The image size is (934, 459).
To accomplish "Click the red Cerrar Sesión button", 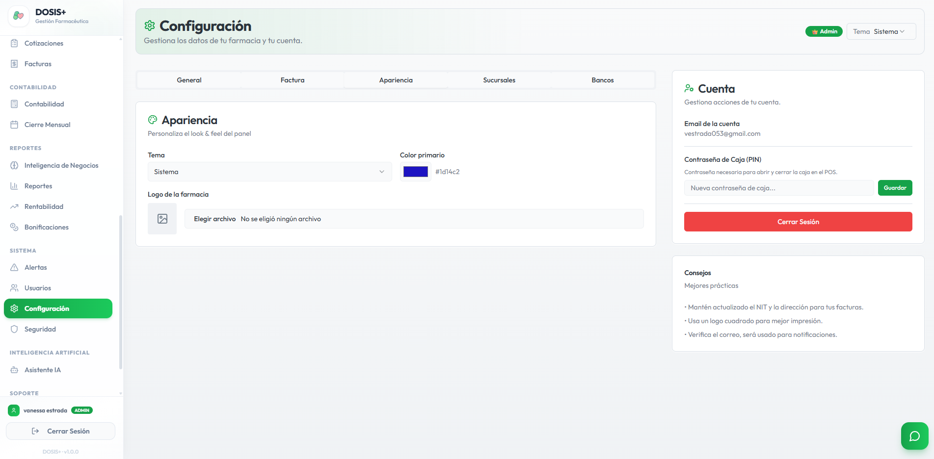I will click(798, 222).
